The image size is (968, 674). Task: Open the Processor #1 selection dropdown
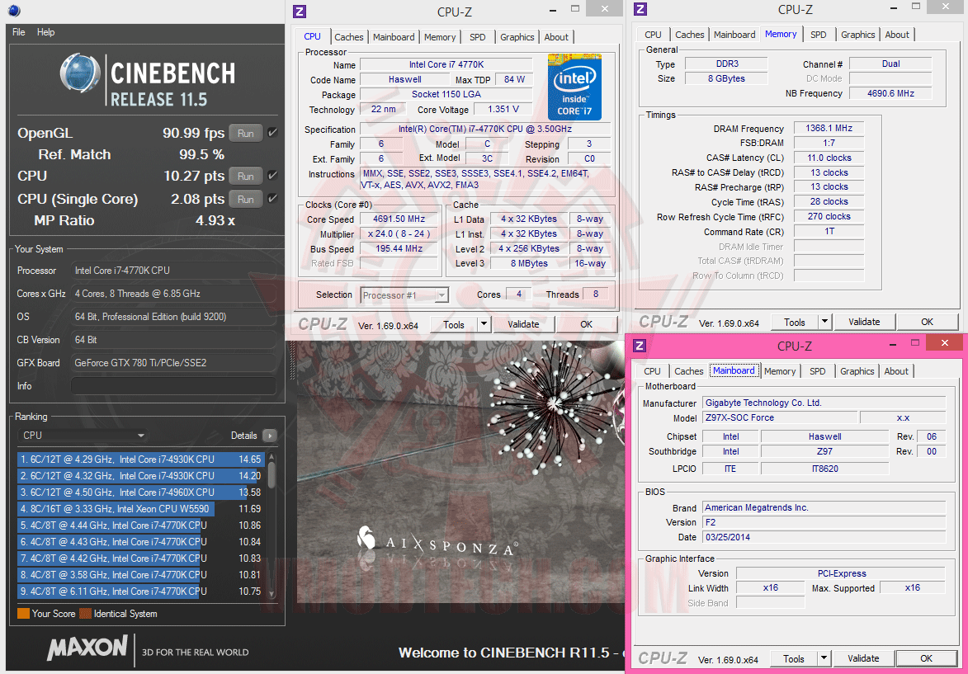click(404, 295)
